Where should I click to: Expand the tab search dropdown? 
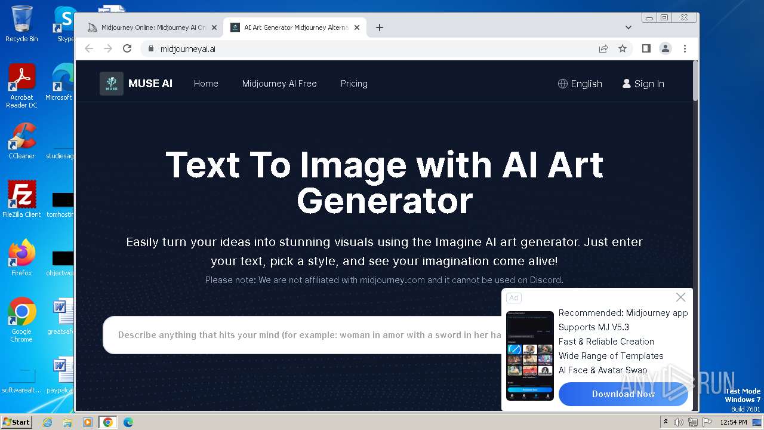(x=628, y=27)
